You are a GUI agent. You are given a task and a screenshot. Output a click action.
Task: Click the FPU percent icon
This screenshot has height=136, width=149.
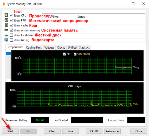[6, 20]
